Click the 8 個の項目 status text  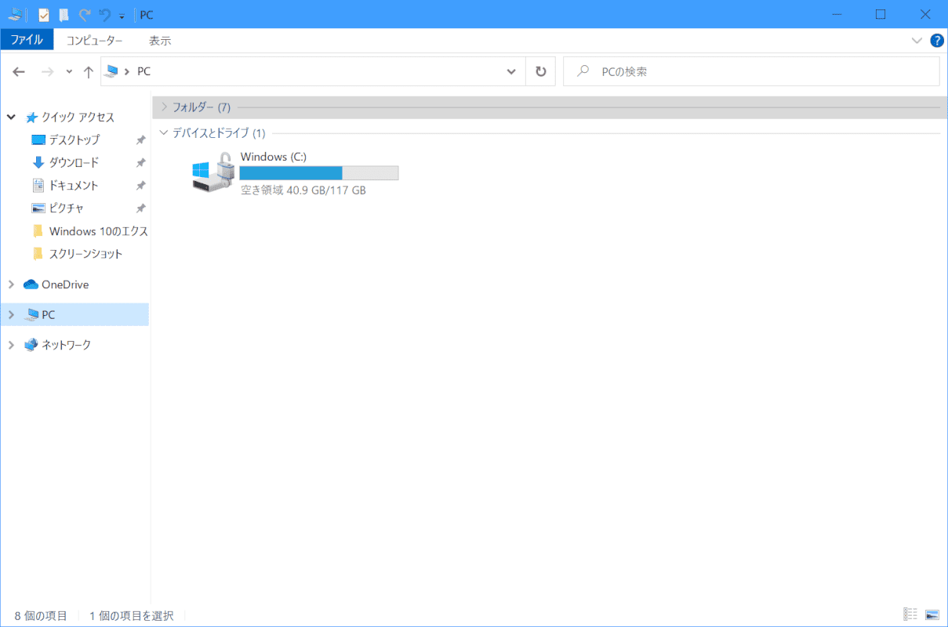tap(41, 616)
